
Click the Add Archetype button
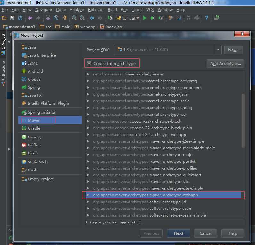[226, 63]
